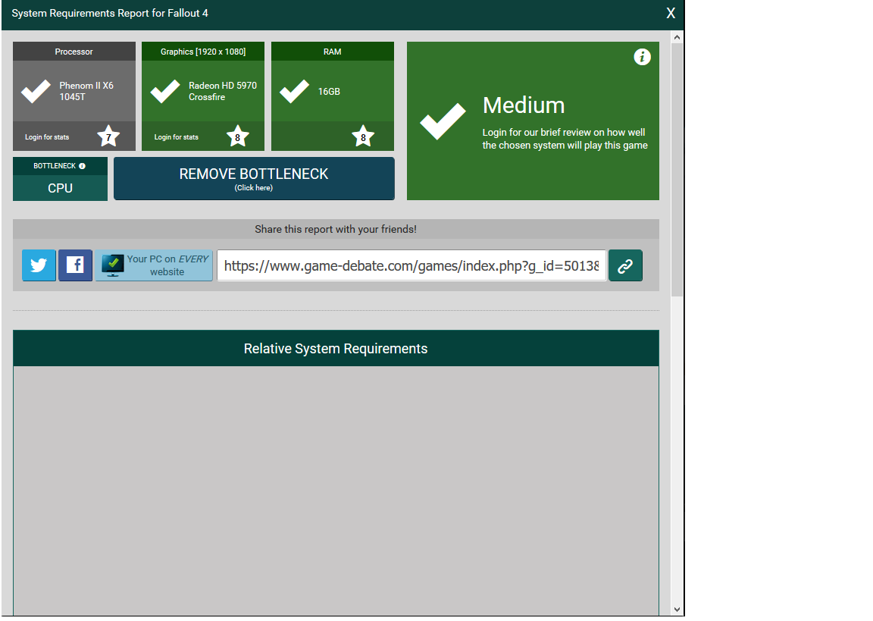Click the REMOVE BOTTLENECK button
Screen dimensions: 873x621
tap(254, 178)
